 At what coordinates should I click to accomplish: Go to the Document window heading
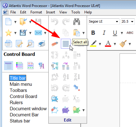coord(28,109)
